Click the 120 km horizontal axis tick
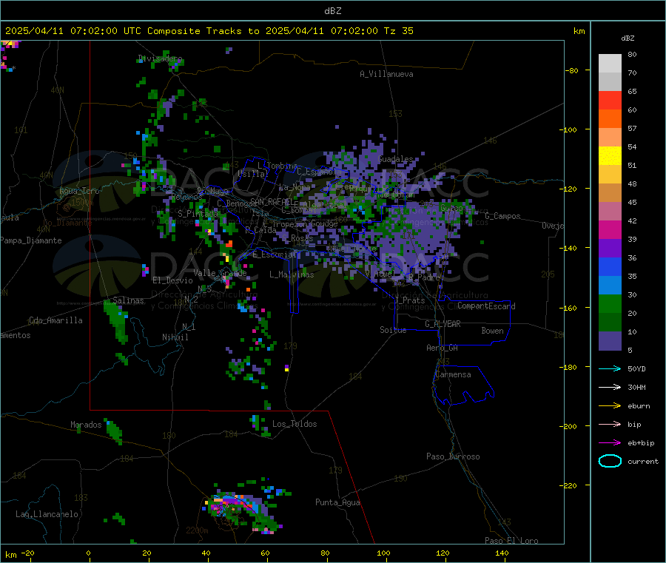Screen dimensions: 666x563 pos(443,553)
